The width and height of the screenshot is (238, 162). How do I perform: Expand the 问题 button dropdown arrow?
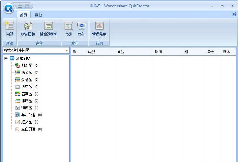click(10, 38)
